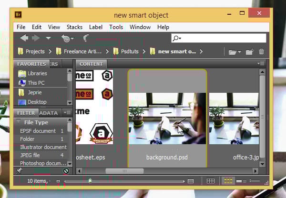This screenshot has width=286, height=198.
Task: Switch to the Folders tab
Action: point(55,64)
